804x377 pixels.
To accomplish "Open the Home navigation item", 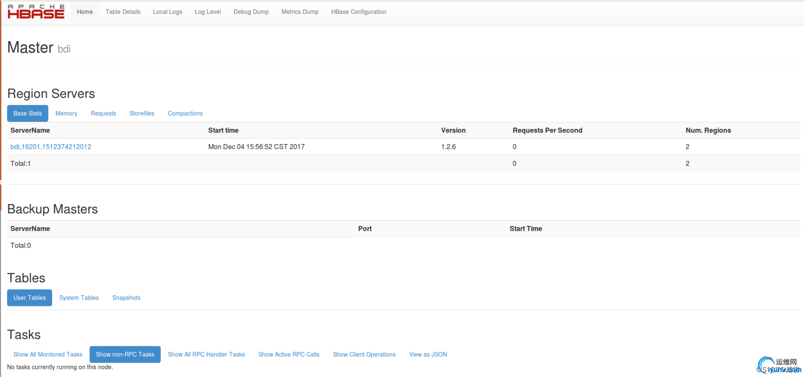I will 85,12.
